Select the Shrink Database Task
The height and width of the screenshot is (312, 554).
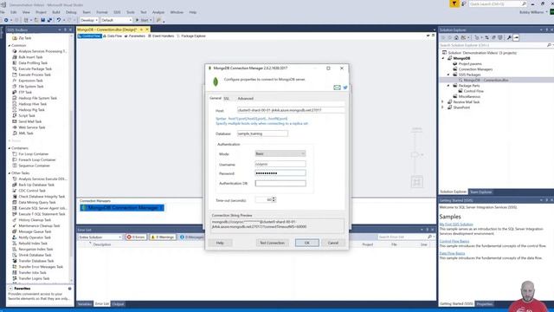coord(35,255)
